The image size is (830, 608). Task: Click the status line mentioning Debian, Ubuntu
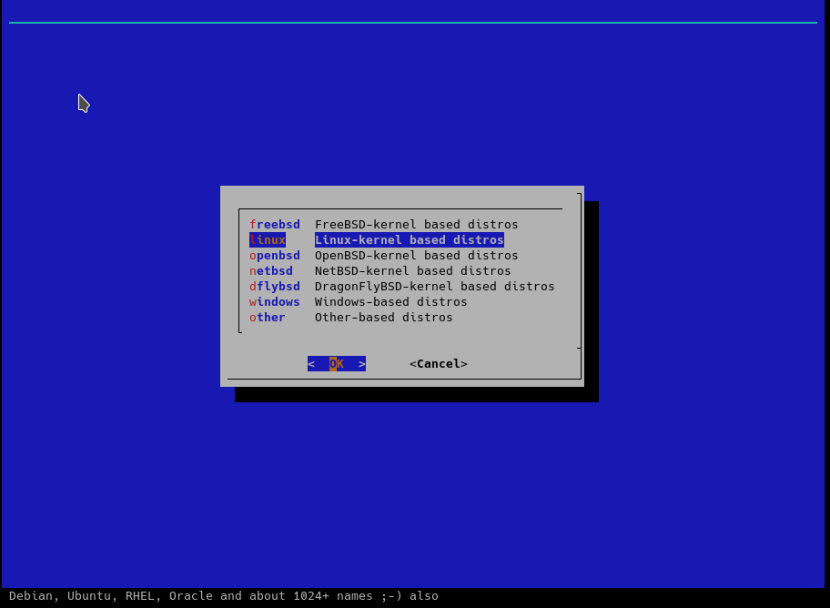224,596
